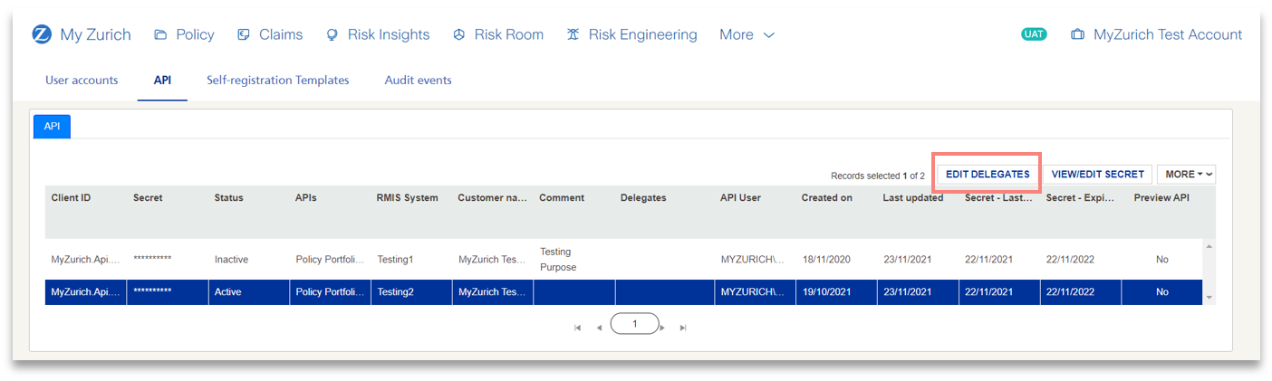The width and height of the screenshot is (1272, 381).
Task: Open the MORE actions dropdown button
Action: click(x=1185, y=175)
